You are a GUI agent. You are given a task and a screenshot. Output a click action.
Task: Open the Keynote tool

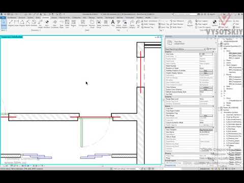pyautogui.click(x=190, y=23)
